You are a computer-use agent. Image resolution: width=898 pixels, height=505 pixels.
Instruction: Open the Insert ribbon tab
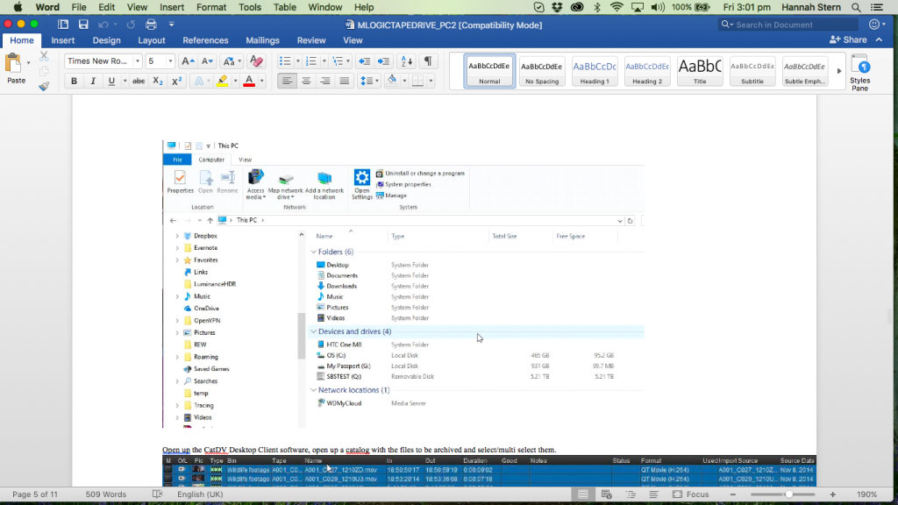tap(63, 40)
